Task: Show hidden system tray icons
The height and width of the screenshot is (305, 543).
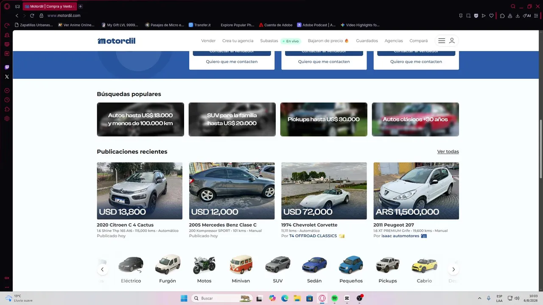Action: [x=479, y=298]
